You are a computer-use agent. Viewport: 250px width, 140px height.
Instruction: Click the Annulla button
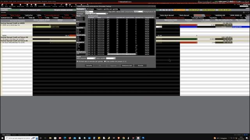point(141,66)
